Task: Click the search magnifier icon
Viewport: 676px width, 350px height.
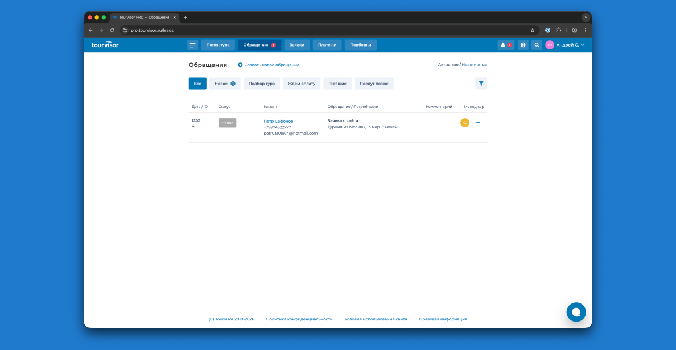Action: 536,44
